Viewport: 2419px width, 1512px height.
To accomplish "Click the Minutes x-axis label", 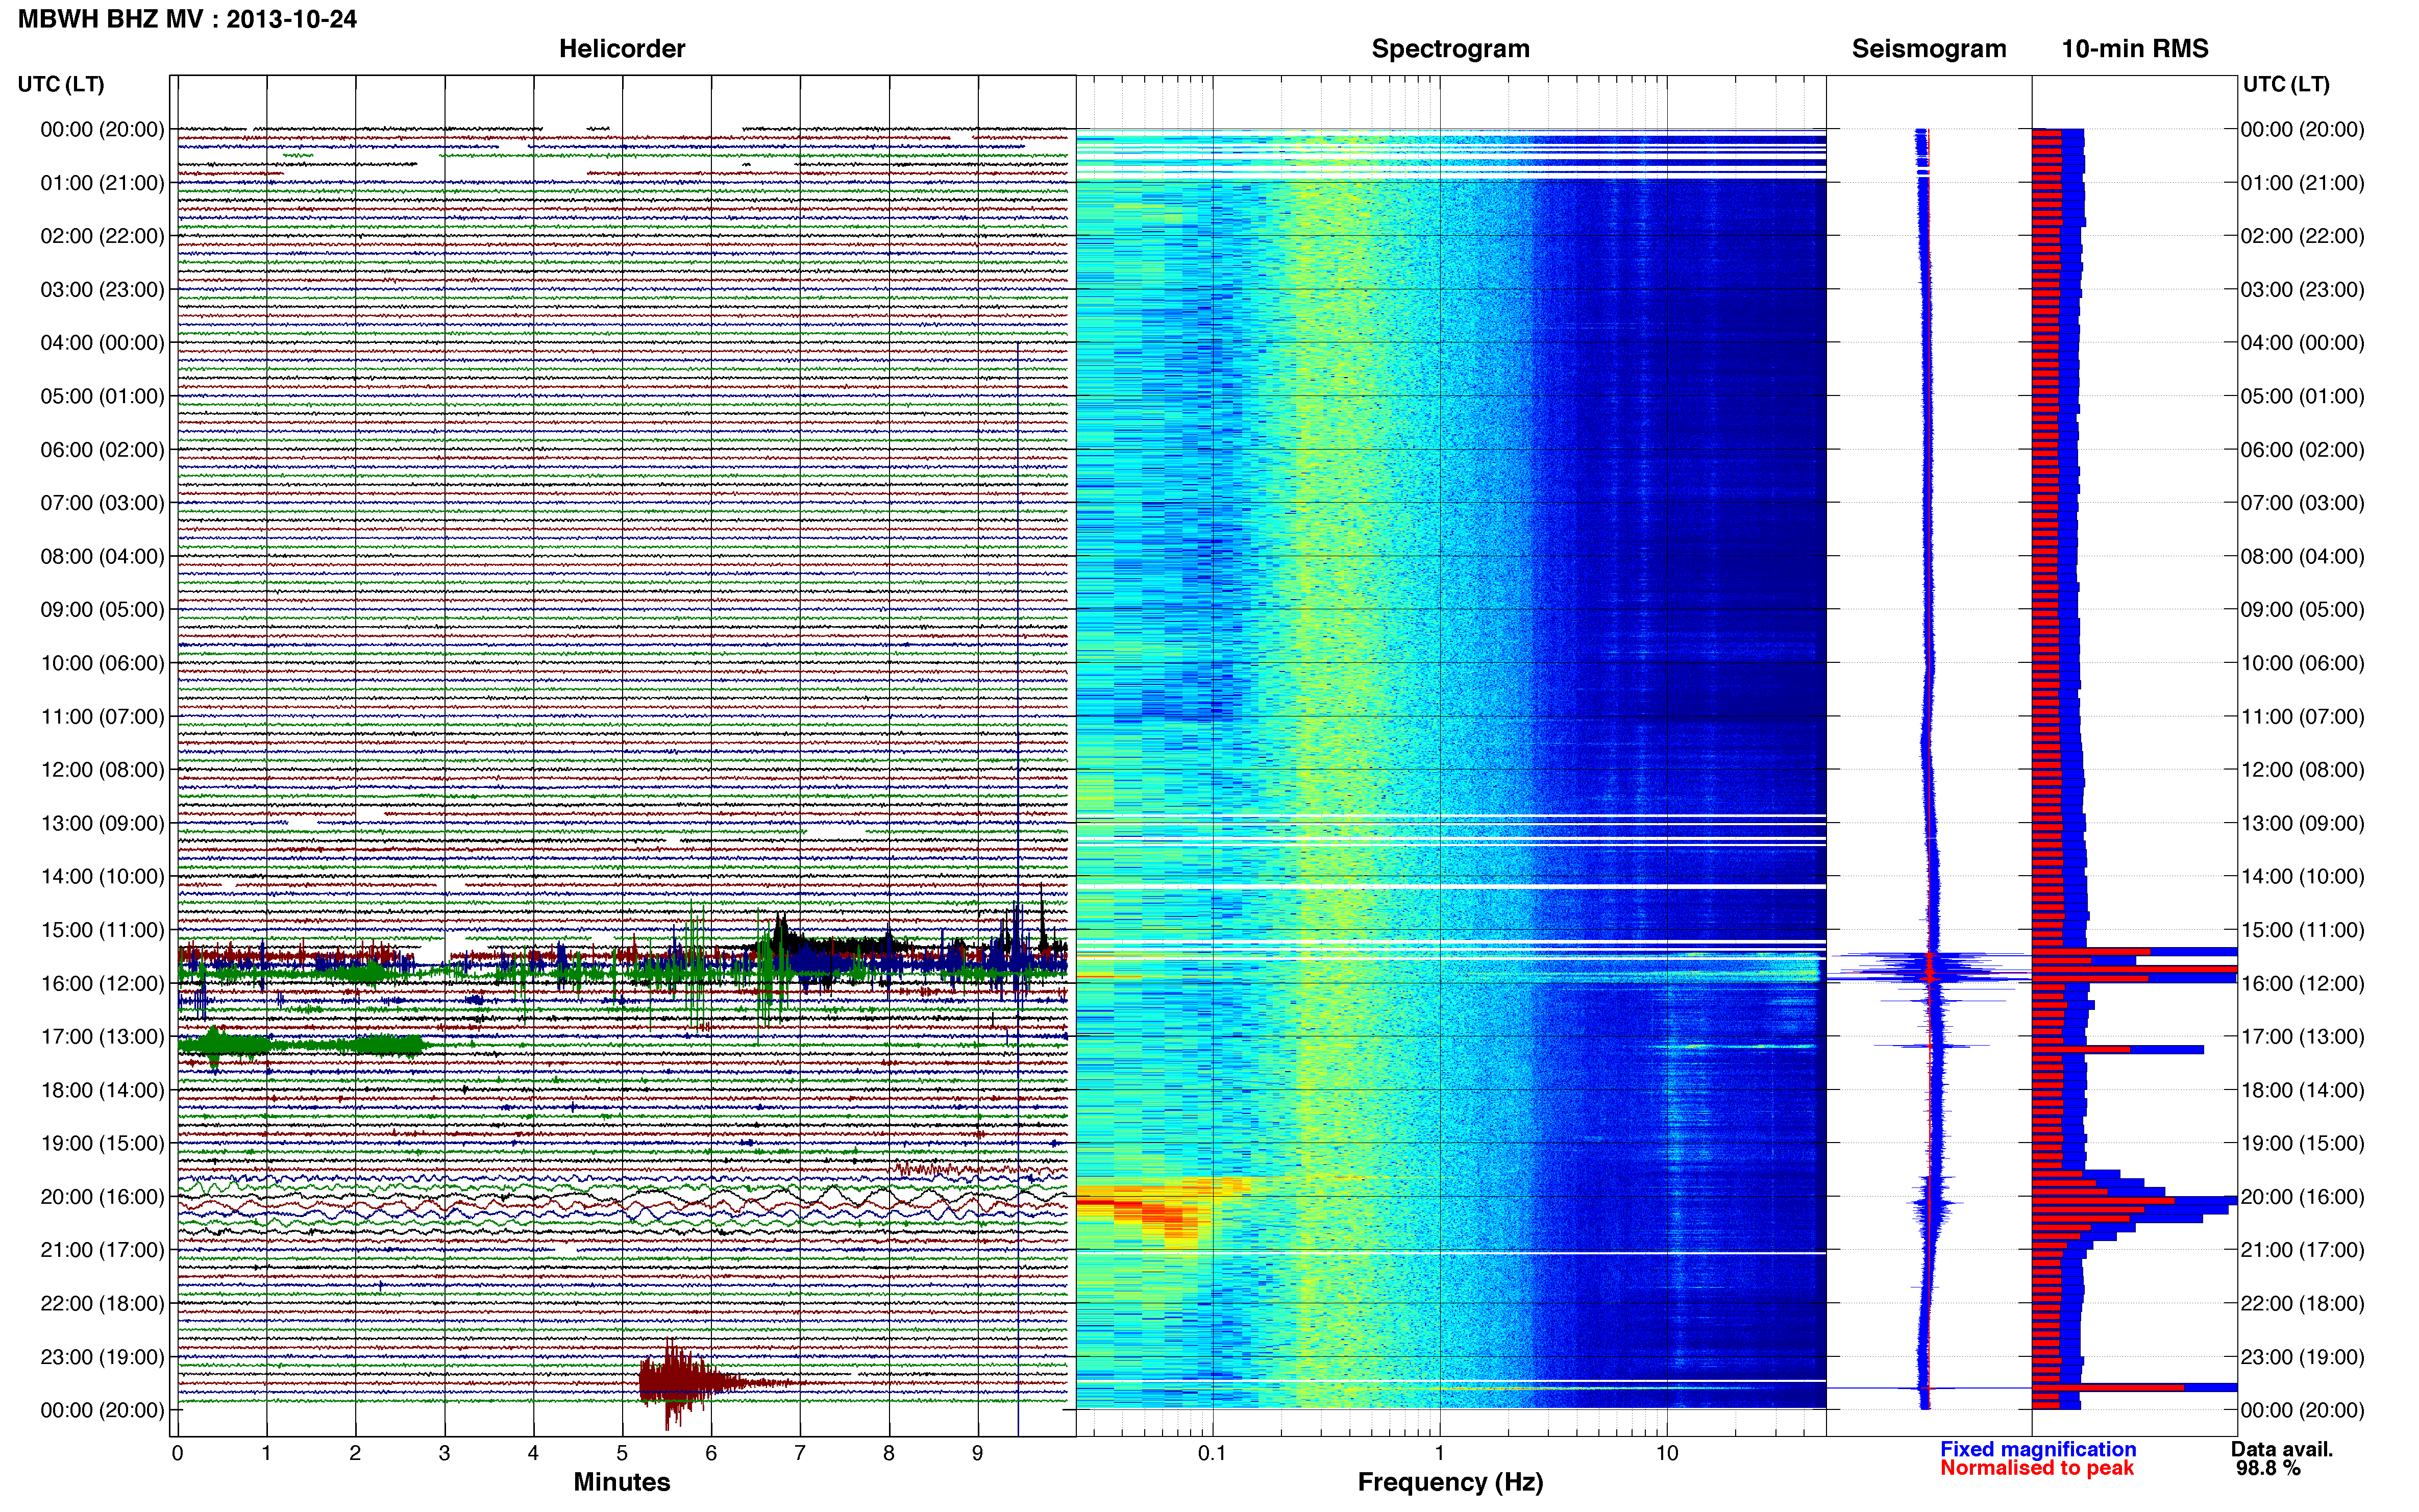I will 622,1482.
